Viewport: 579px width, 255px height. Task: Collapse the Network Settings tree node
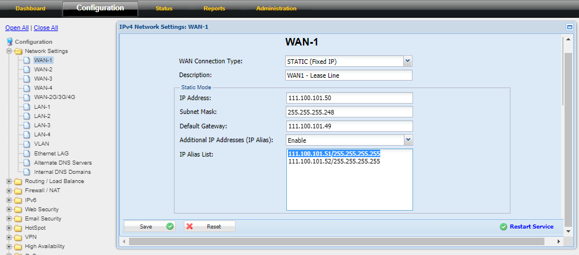click(x=9, y=51)
